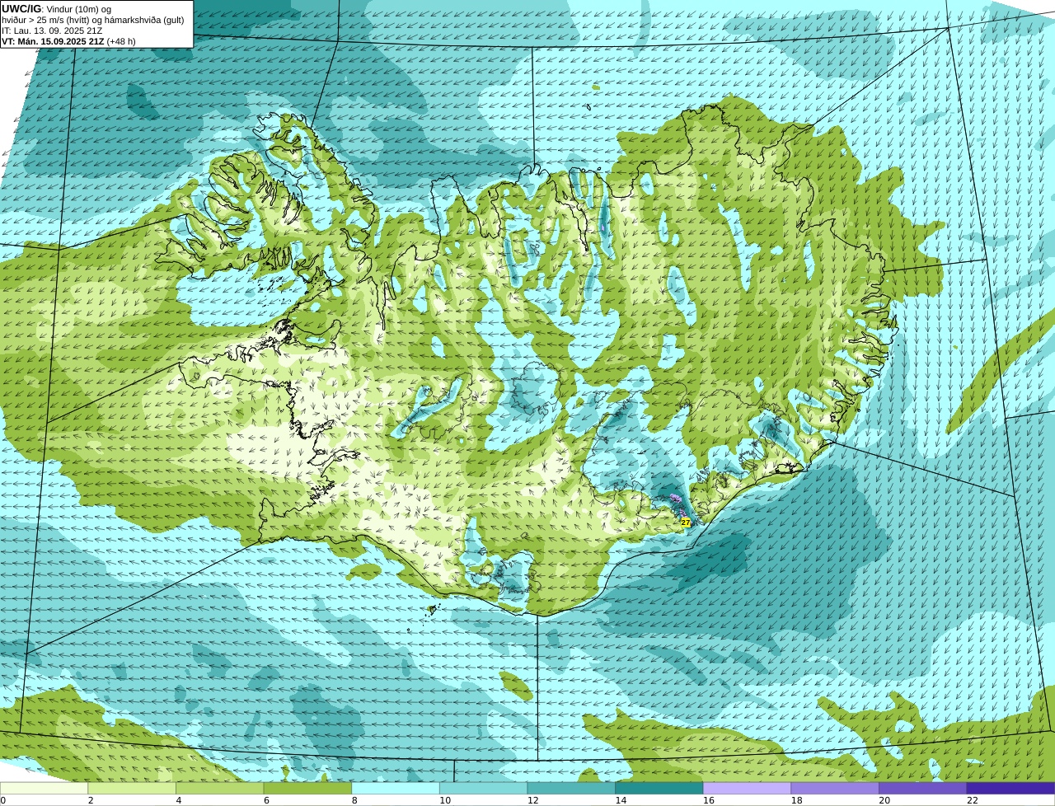The image size is (1055, 806).
Task: Click the scale label '16'
Action: [x=708, y=800]
